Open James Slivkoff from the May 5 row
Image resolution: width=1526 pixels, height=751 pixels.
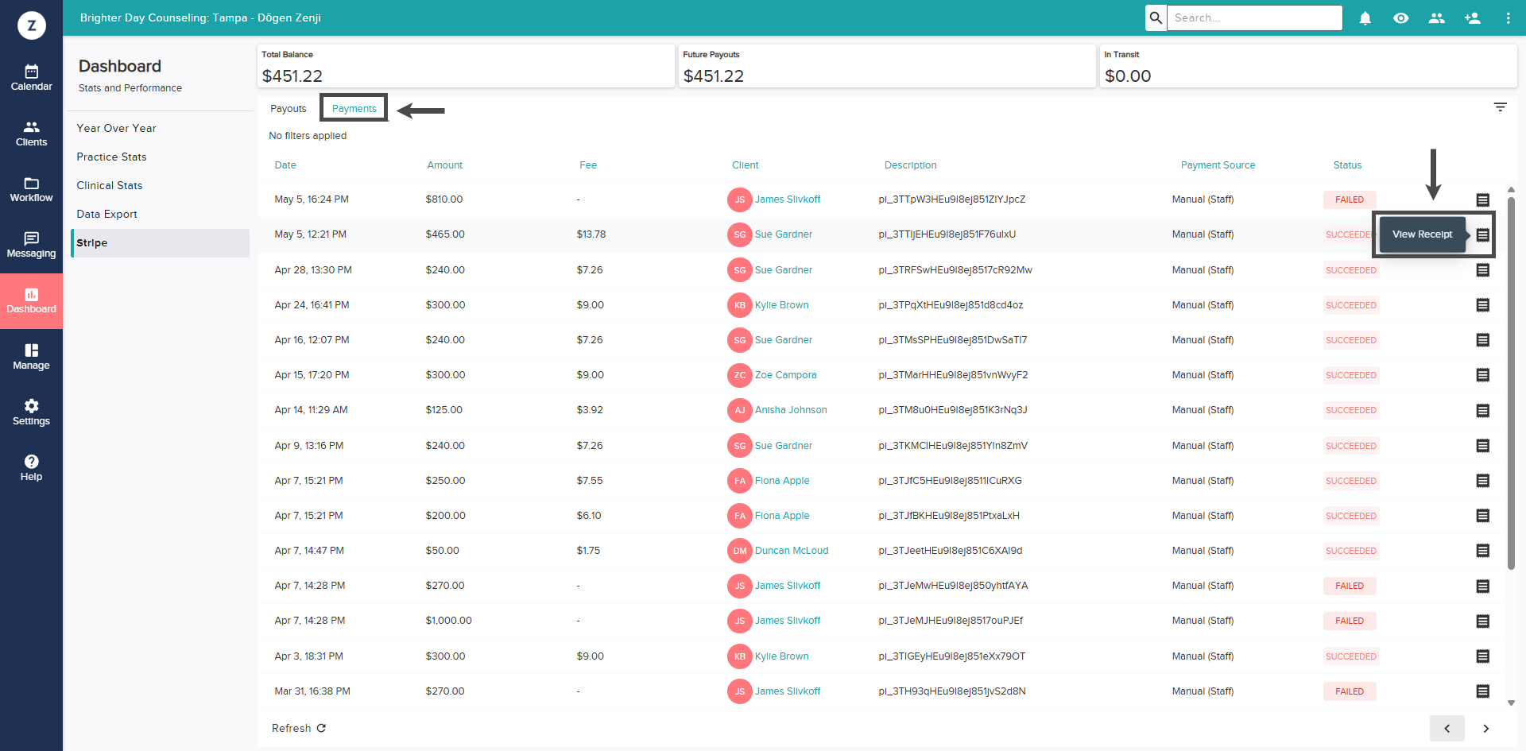point(788,199)
